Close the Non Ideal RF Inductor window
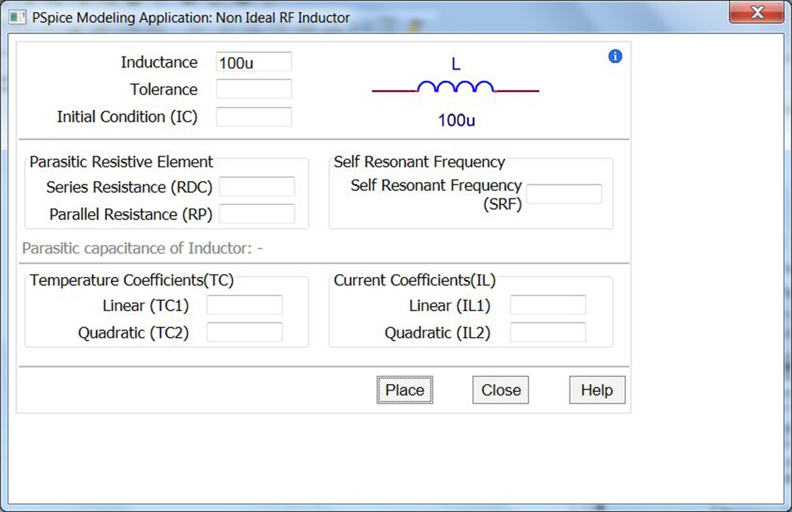This screenshot has height=512, width=792. tap(756, 12)
